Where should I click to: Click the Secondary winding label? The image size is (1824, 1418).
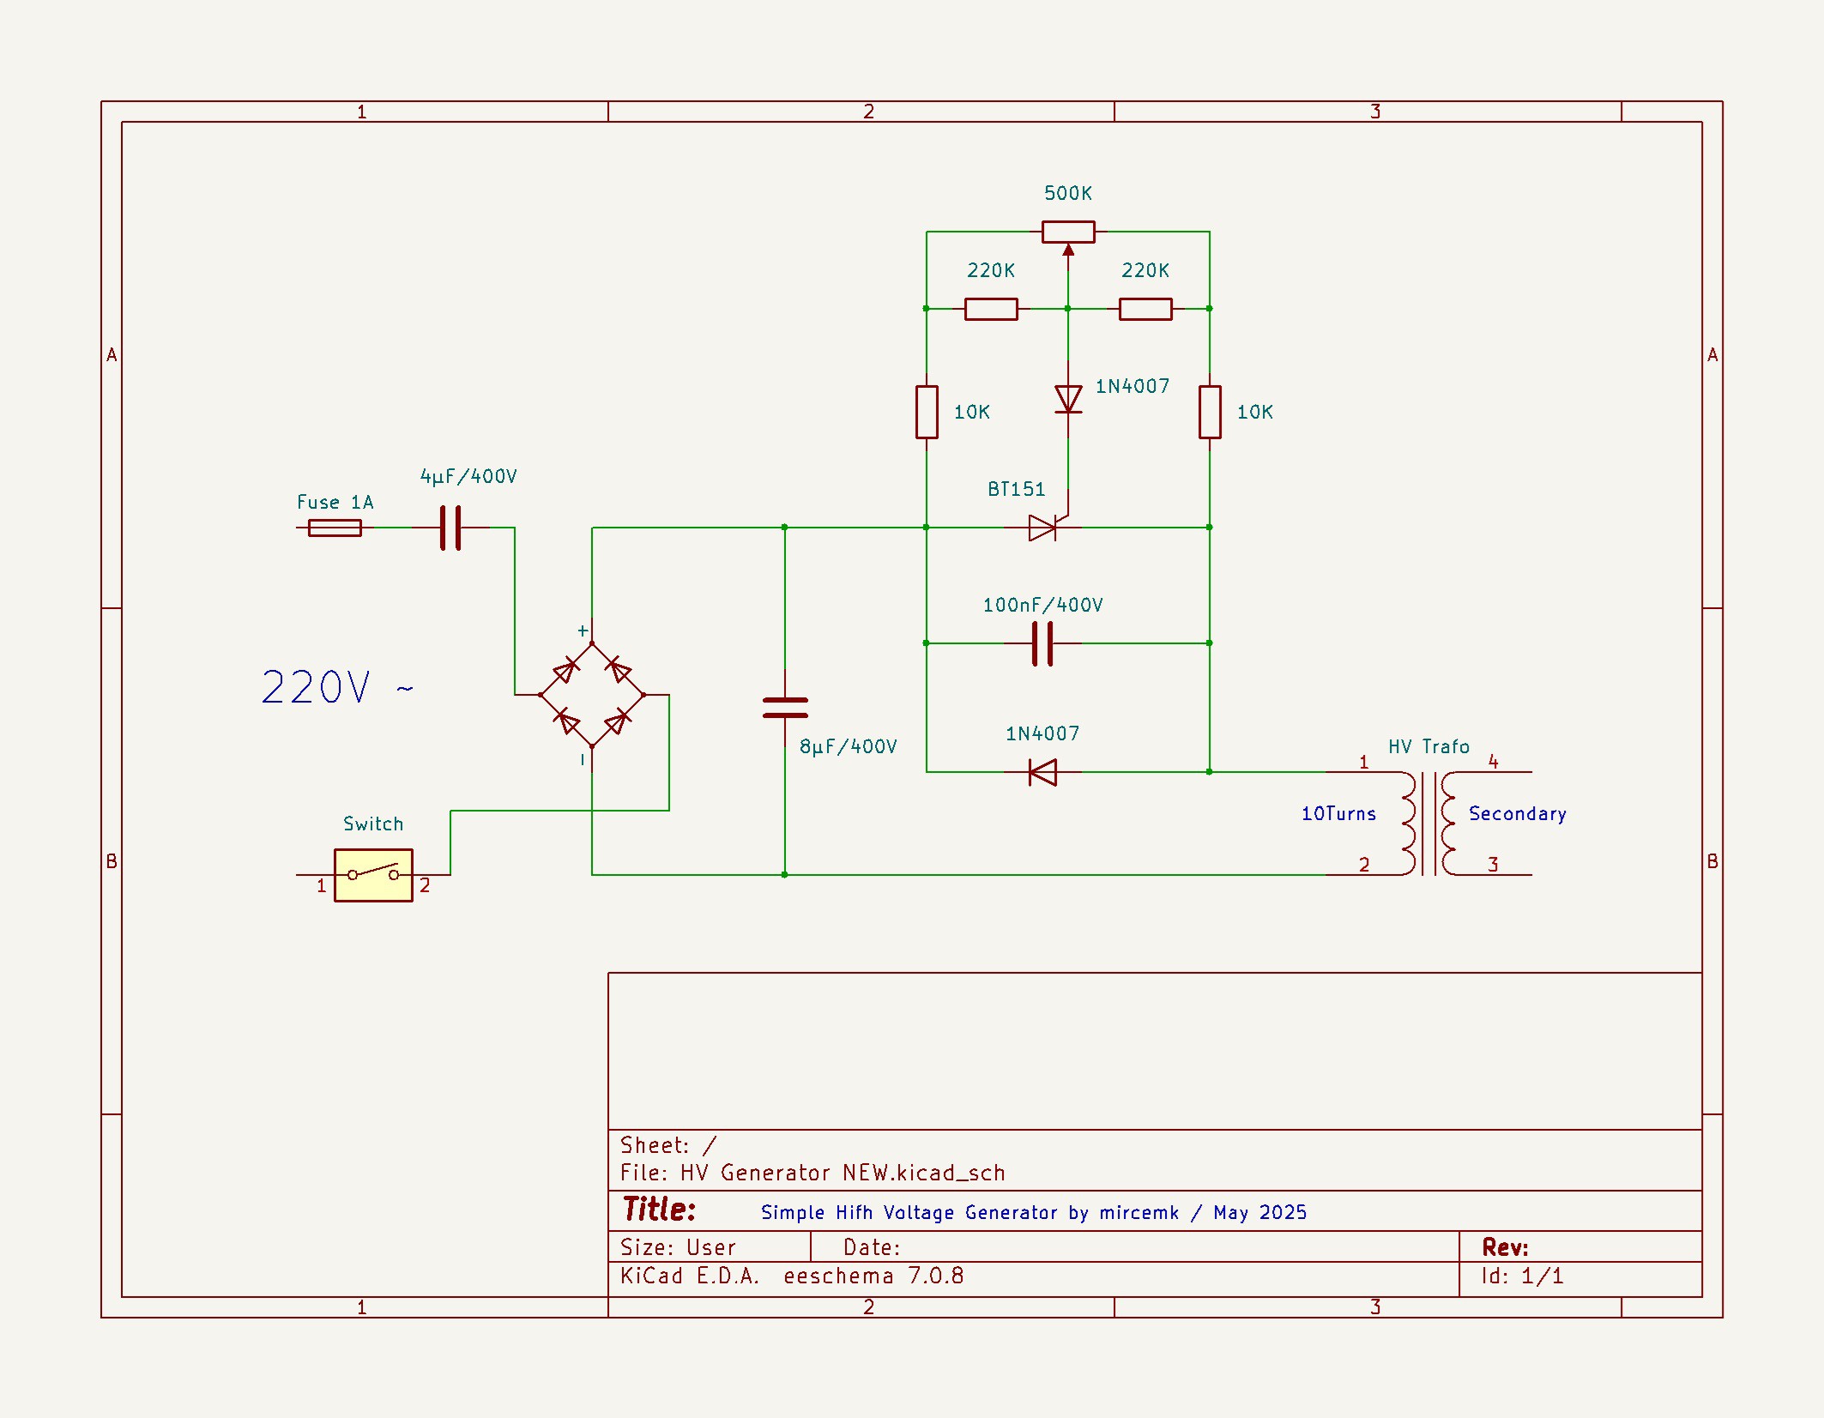tap(1517, 813)
